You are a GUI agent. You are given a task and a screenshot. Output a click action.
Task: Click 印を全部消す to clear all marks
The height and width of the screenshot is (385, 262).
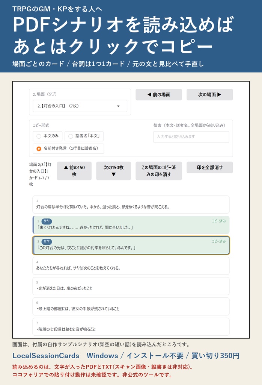209,167
